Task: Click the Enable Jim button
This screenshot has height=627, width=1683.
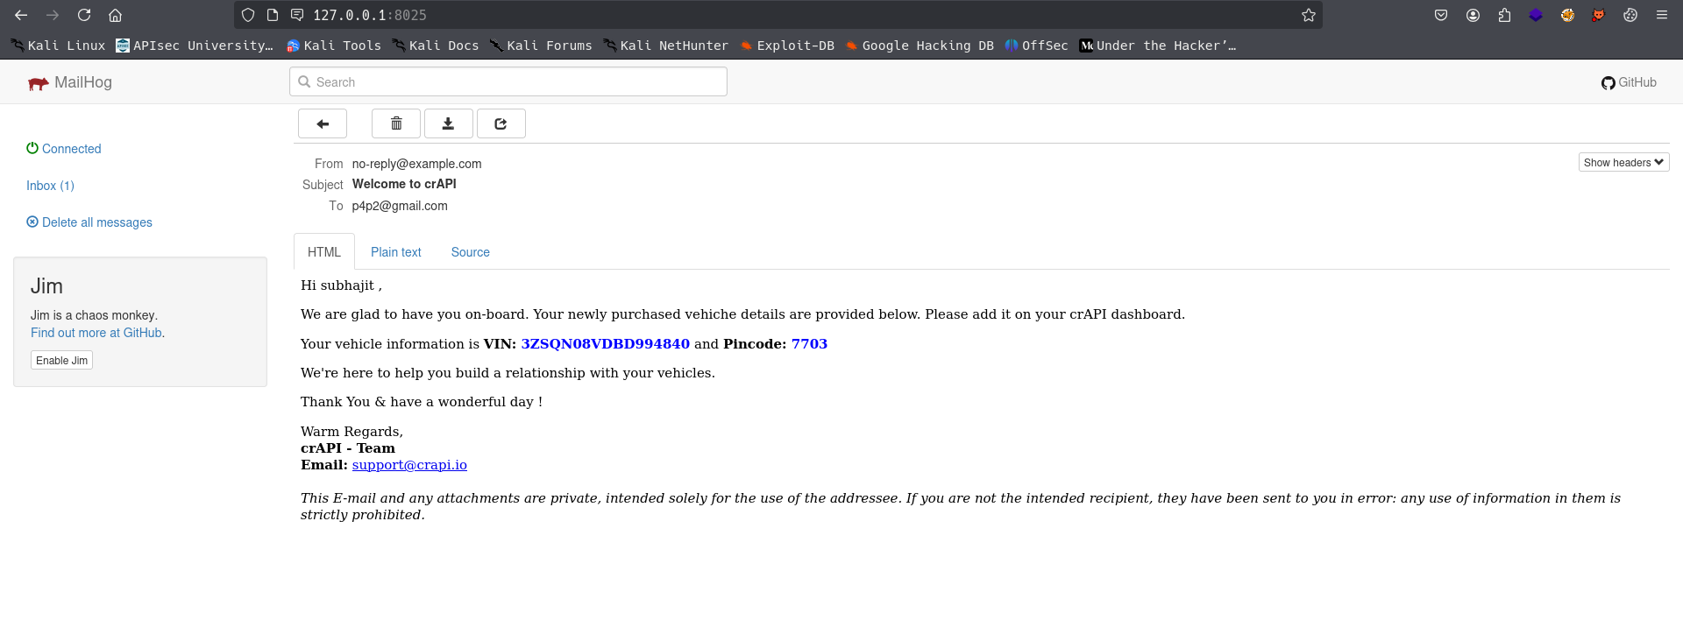Action: 61,360
